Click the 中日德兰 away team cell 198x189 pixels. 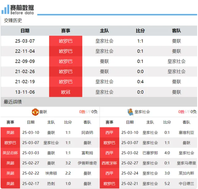pyautogui.click(x=186, y=184)
